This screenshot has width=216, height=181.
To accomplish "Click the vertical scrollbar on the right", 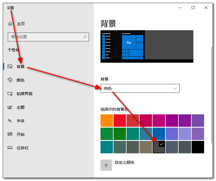I will click(x=212, y=95).
